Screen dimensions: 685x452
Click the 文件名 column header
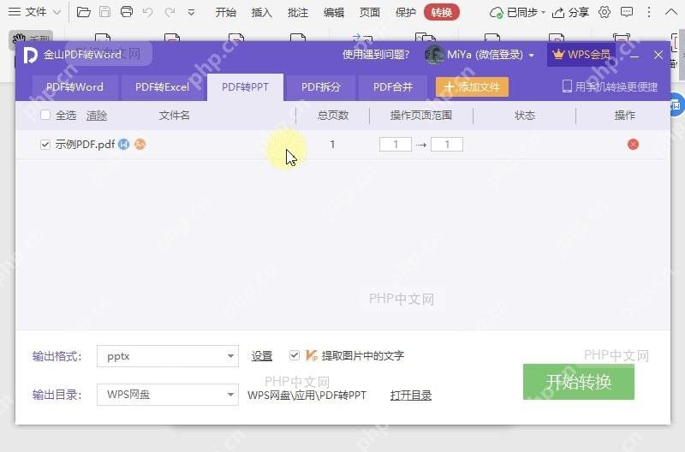click(175, 116)
